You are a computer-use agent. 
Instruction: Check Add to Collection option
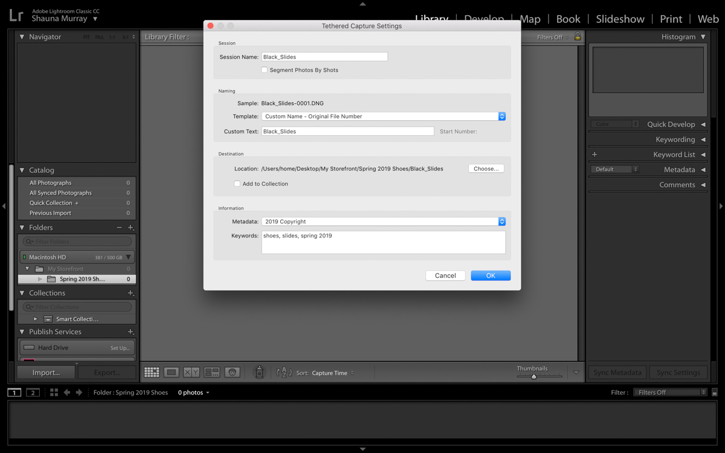[x=237, y=184]
